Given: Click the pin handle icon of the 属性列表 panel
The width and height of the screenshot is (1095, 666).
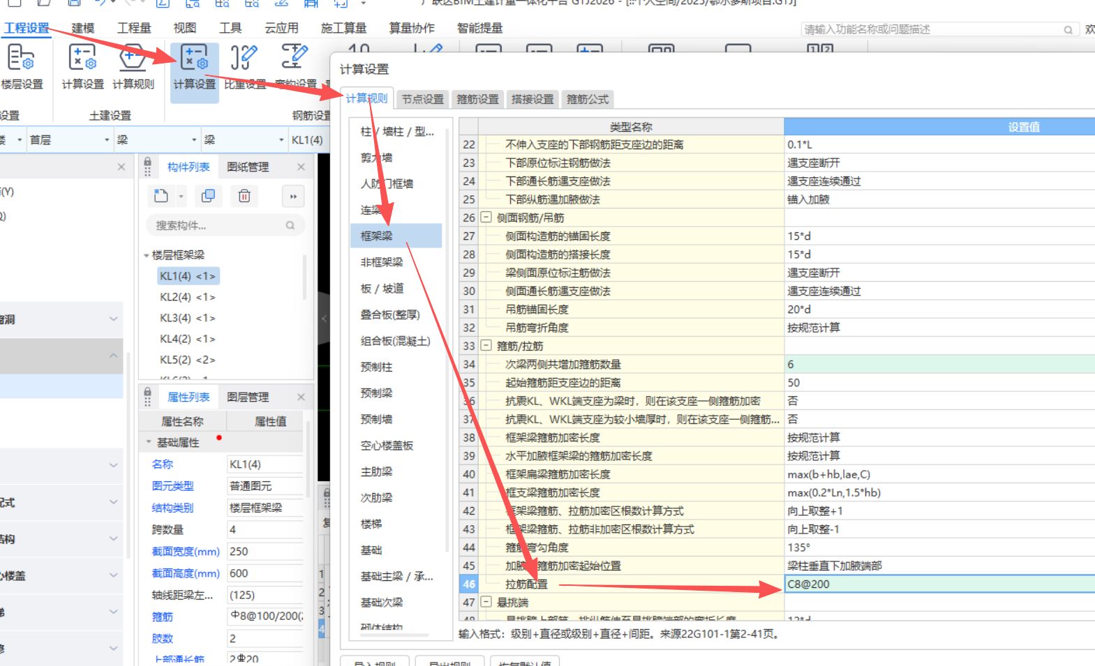Looking at the screenshot, I should 147,397.
